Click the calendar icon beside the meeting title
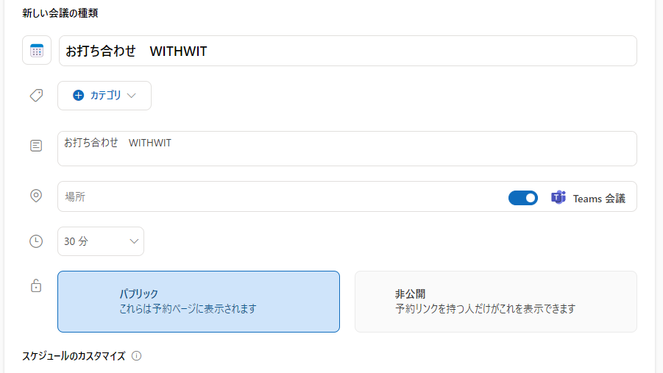 pyautogui.click(x=37, y=51)
